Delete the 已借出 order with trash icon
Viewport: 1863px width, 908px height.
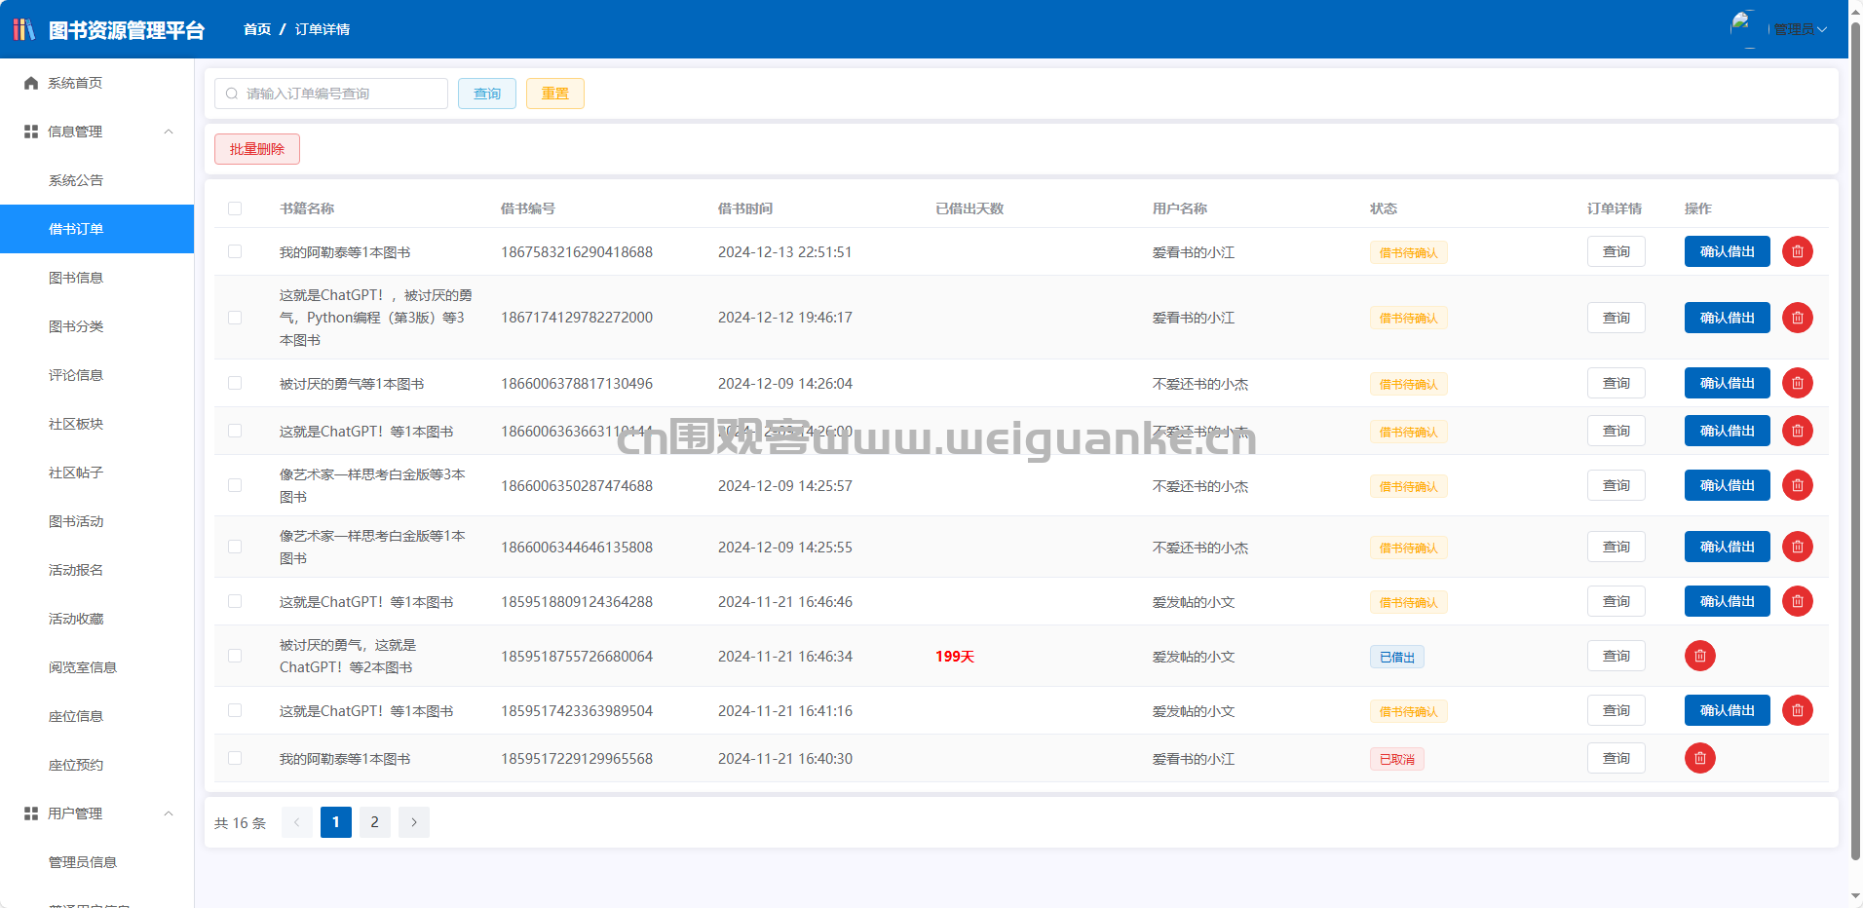(1700, 656)
